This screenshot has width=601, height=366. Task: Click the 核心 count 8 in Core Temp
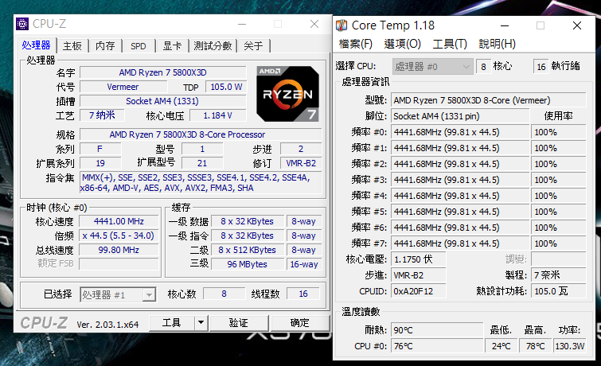(483, 67)
